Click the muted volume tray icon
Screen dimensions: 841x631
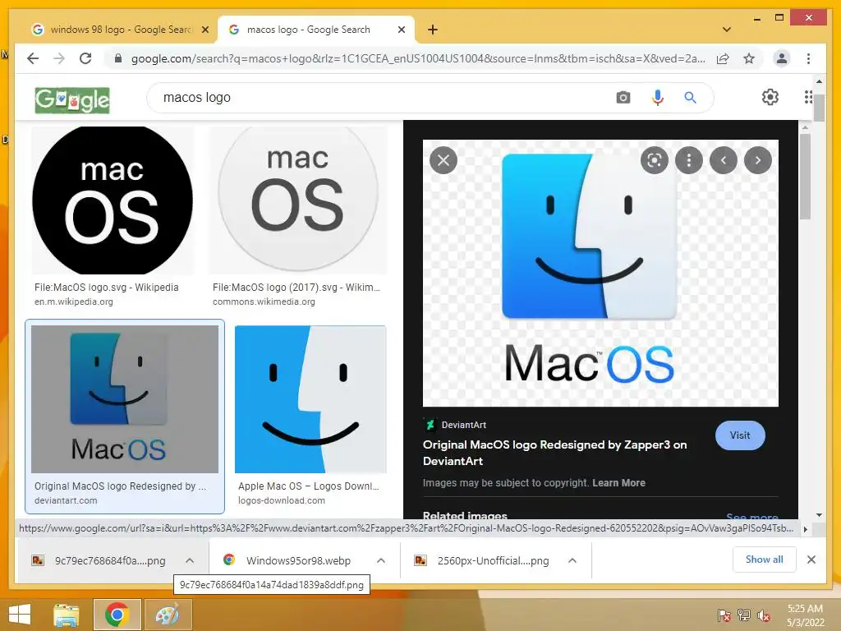(x=763, y=615)
